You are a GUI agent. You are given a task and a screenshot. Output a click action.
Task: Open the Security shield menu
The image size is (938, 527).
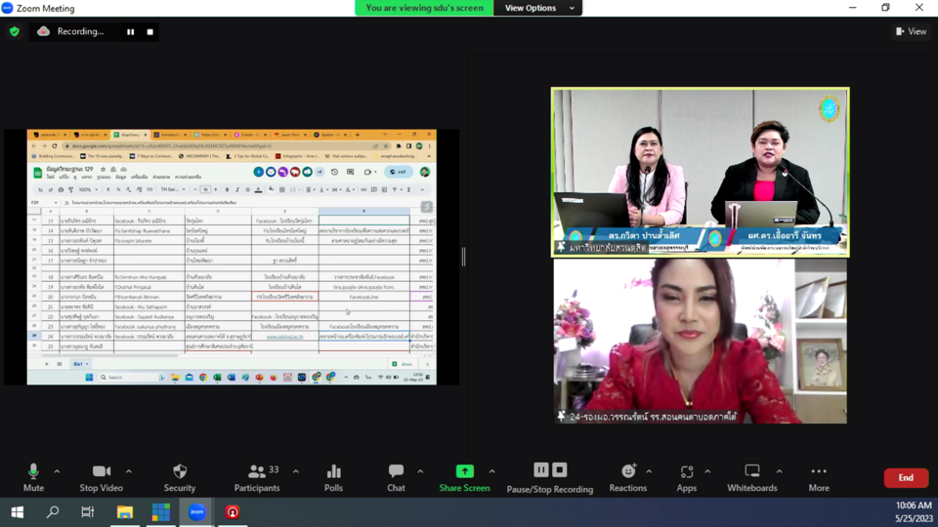click(x=180, y=478)
